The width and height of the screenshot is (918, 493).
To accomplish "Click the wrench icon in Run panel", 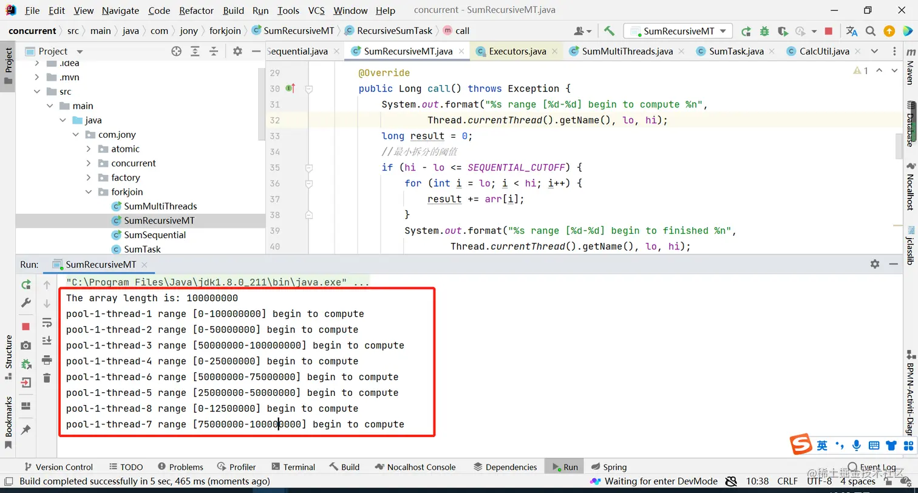I will [x=25, y=302].
